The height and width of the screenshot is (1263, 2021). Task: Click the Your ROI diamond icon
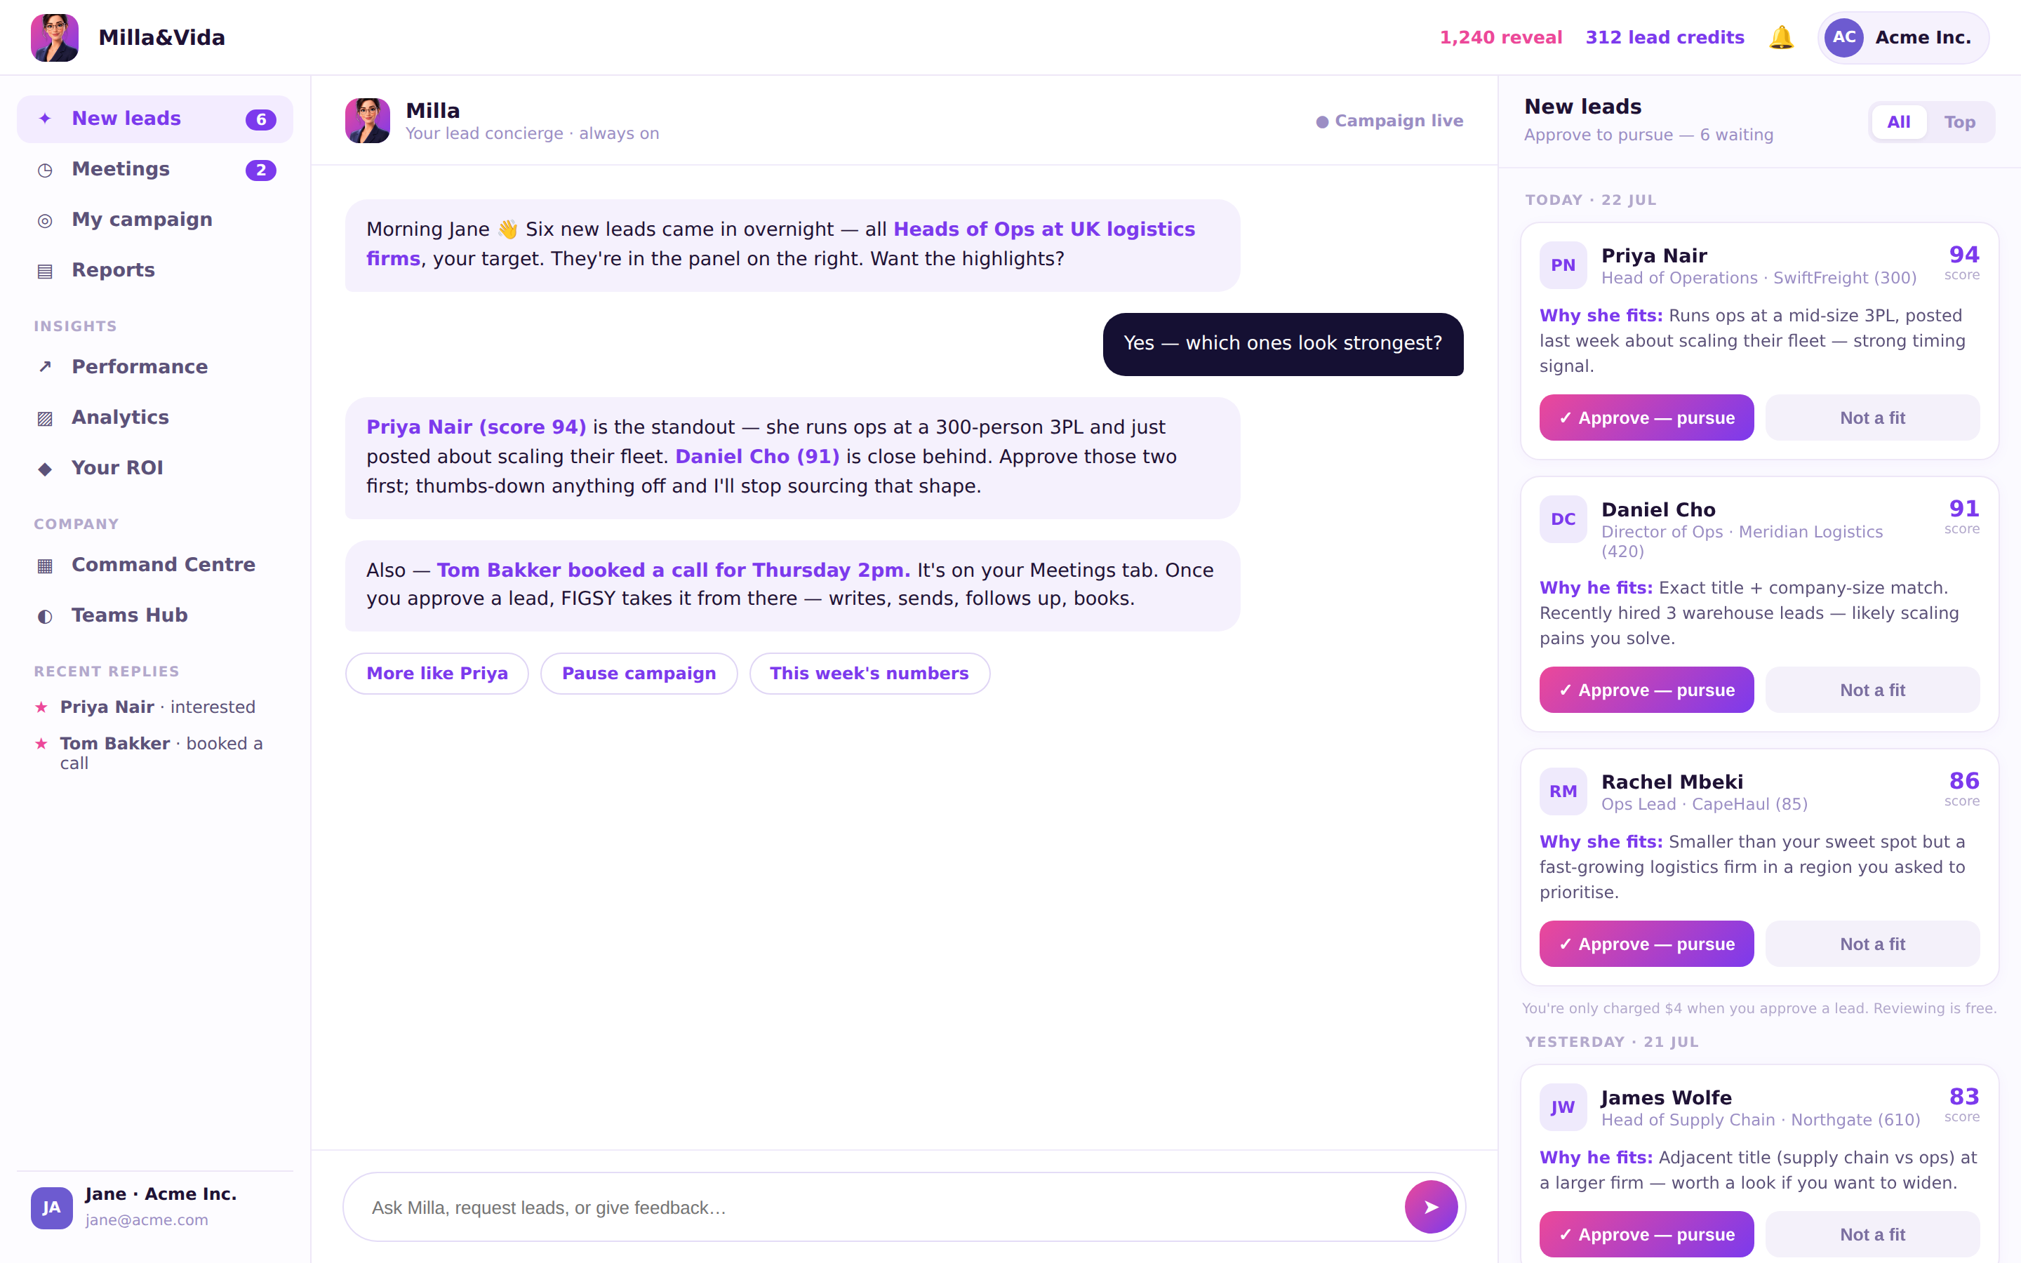coord(45,468)
